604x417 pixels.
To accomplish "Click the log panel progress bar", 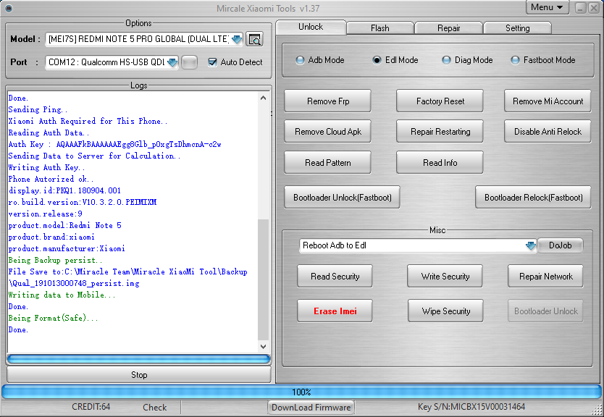I will point(138,359).
